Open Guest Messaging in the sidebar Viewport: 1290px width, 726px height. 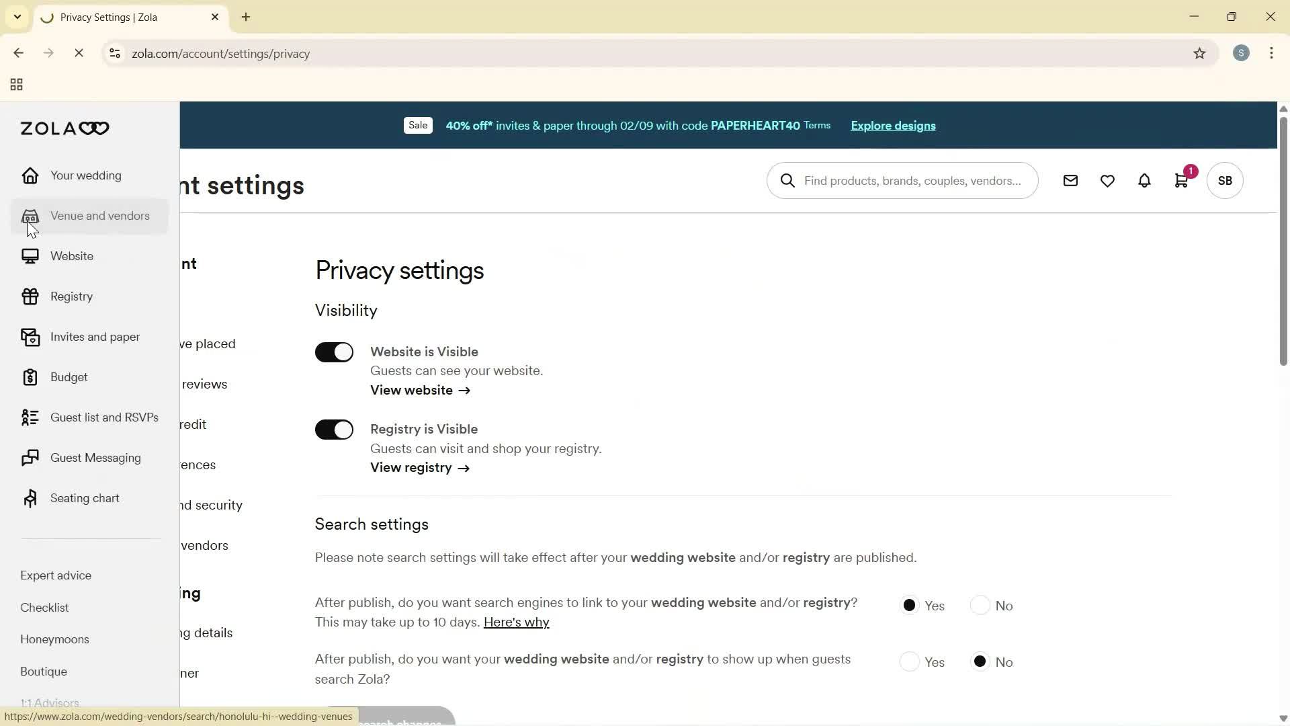(x=96, y=458)
